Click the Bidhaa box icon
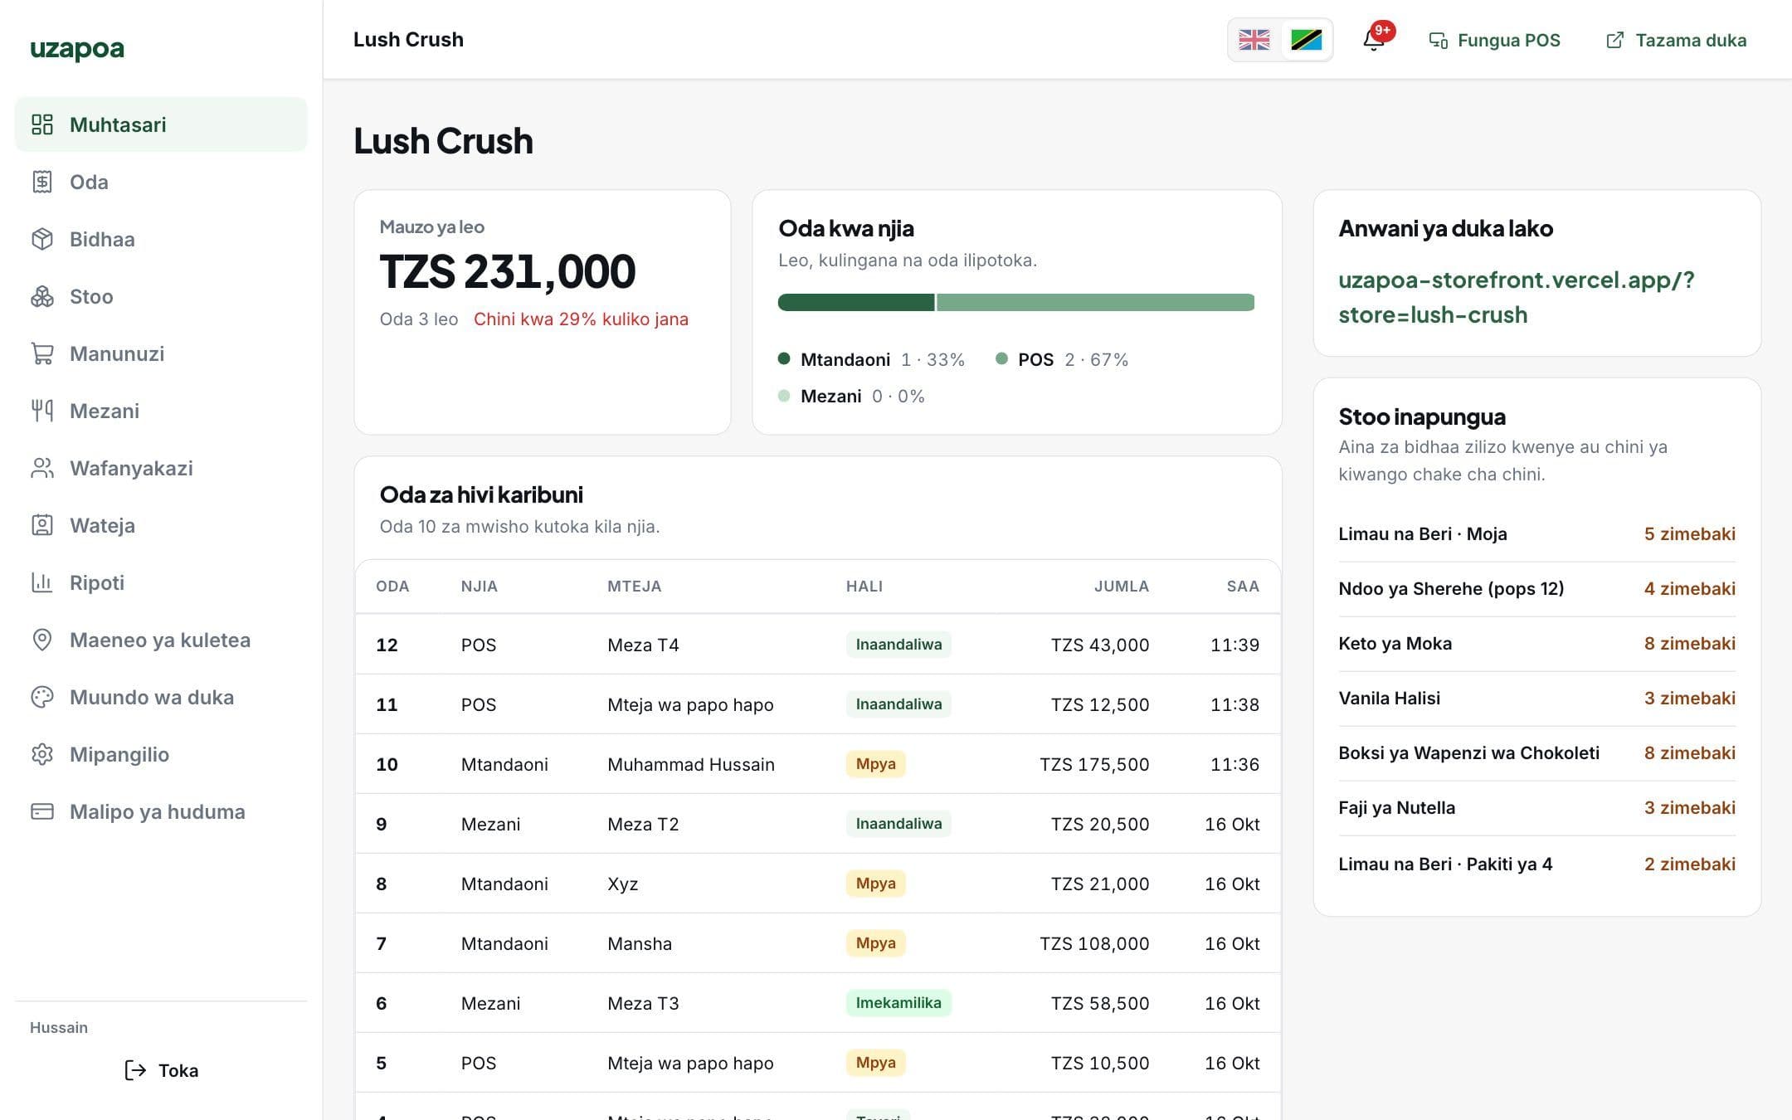1792x1120 pixels. pyautogui.click(x=42, y=239)
